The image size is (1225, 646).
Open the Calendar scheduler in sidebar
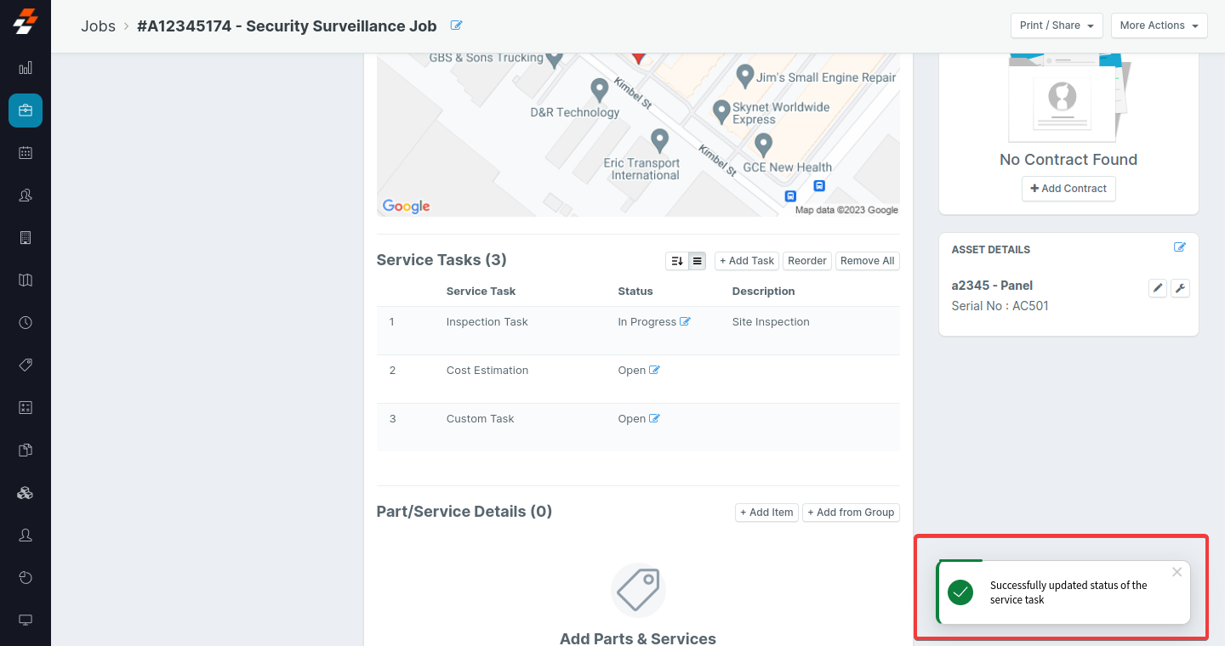point(25,153)
